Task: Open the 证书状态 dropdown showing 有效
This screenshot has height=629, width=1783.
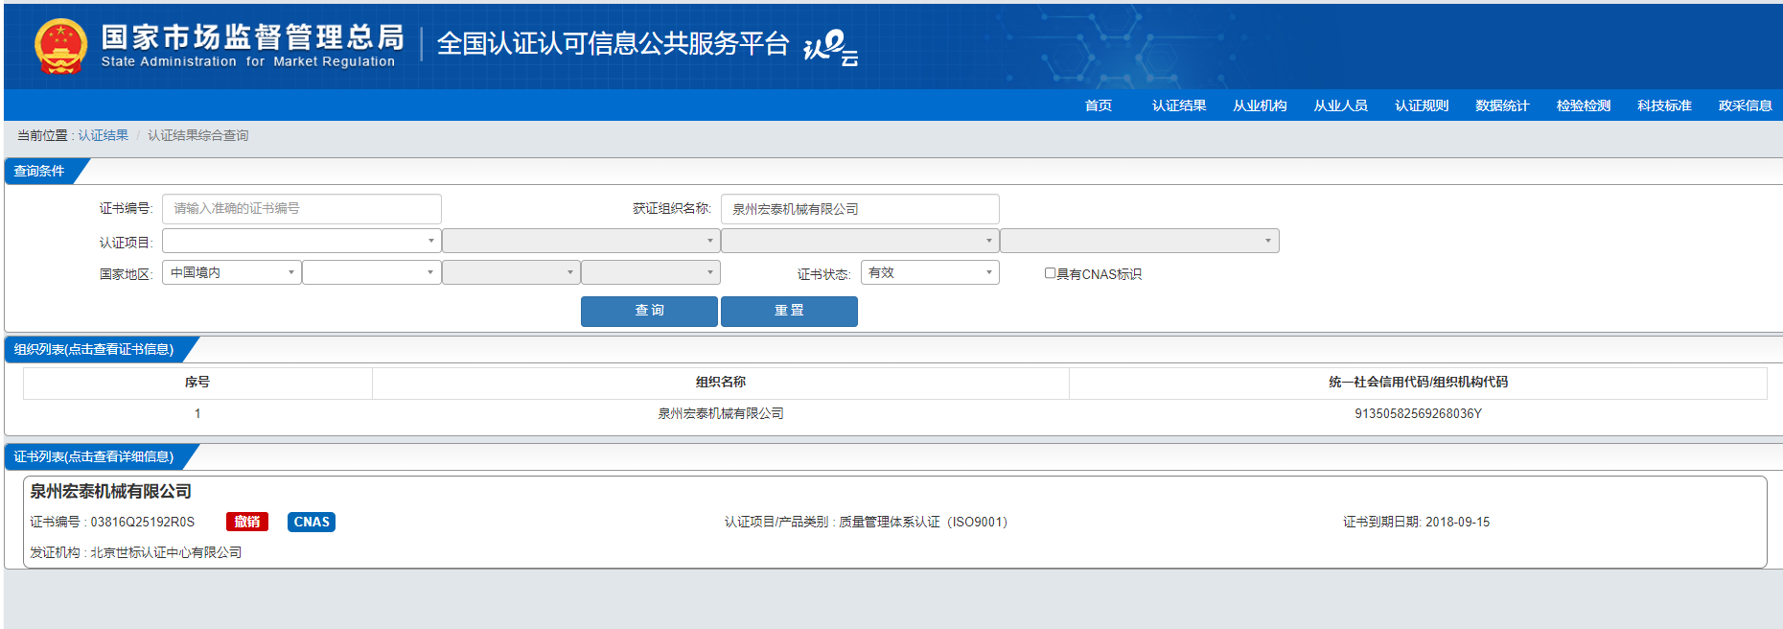Action: (930, 272)
